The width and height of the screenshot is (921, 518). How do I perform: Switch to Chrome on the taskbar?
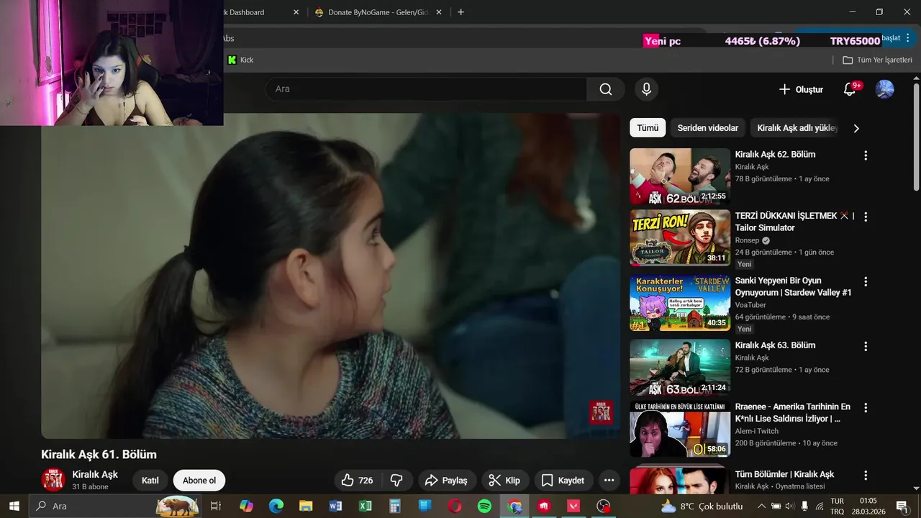tap(514, 506)
